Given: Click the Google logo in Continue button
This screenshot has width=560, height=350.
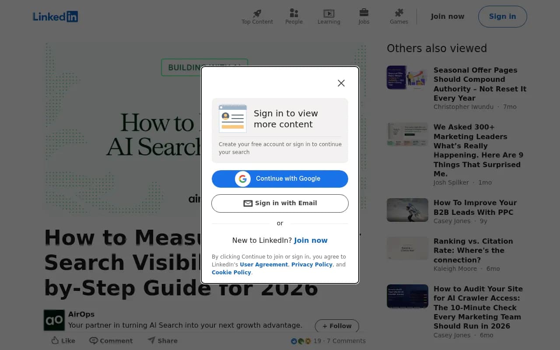Looking at the screenshot, I should coord(243,179).
